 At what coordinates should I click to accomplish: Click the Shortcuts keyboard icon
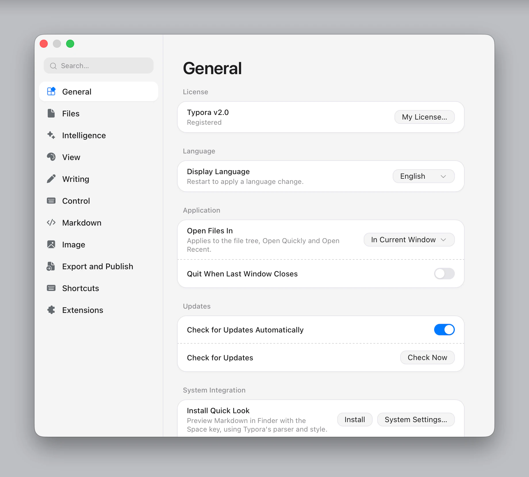pos(51,288)
